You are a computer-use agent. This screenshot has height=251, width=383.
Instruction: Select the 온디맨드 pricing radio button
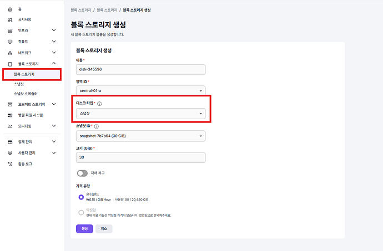click(x=81, y=197)
